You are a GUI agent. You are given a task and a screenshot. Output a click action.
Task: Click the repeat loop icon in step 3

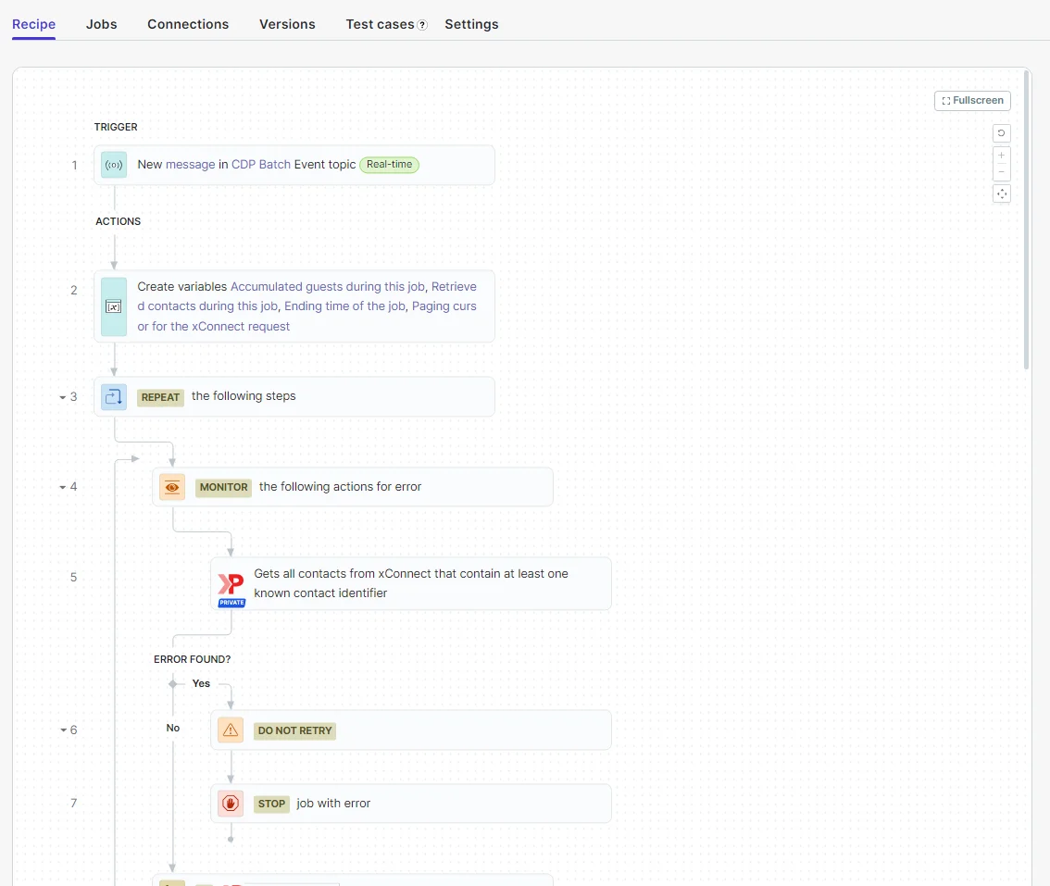pyautogui.click(x=114, y=396)
